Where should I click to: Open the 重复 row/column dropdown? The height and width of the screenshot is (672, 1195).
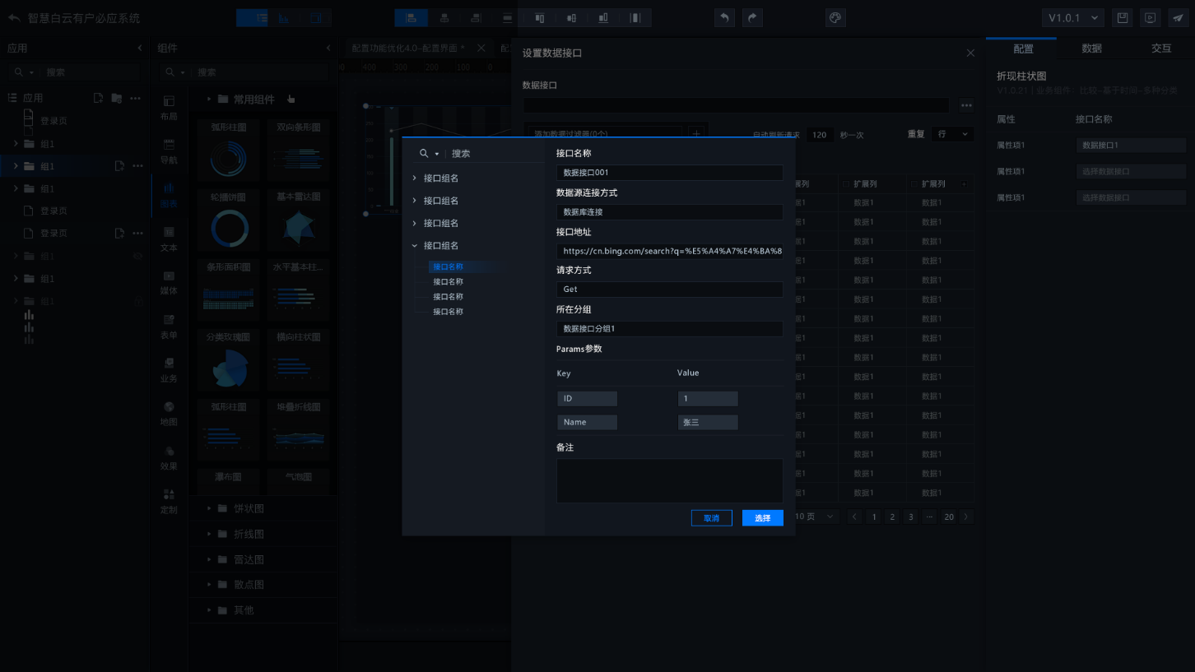point(952,134)
